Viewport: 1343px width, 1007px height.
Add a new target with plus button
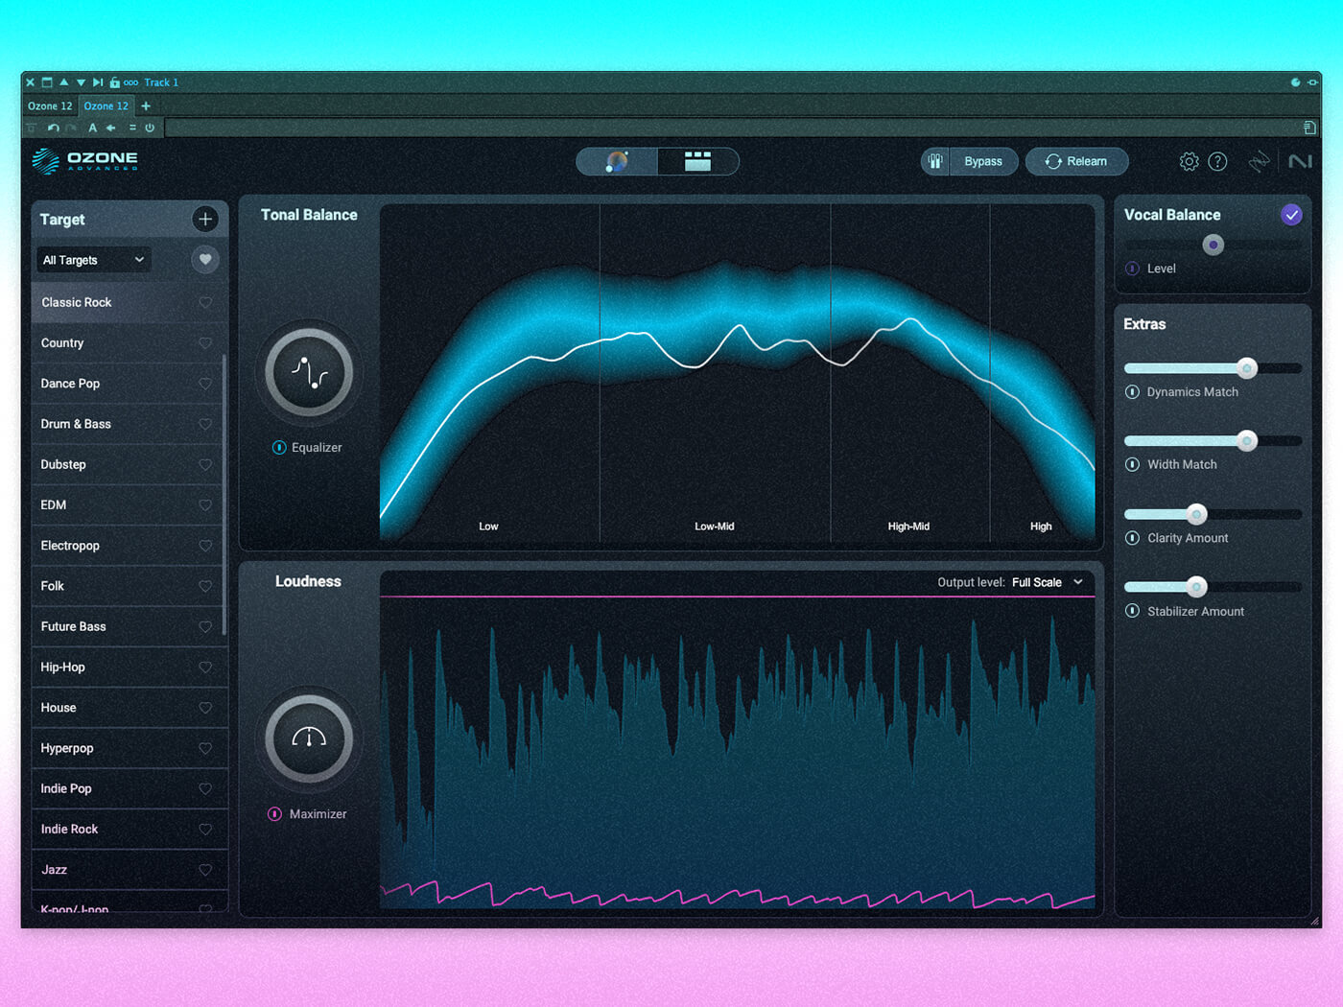click(204, 220)
